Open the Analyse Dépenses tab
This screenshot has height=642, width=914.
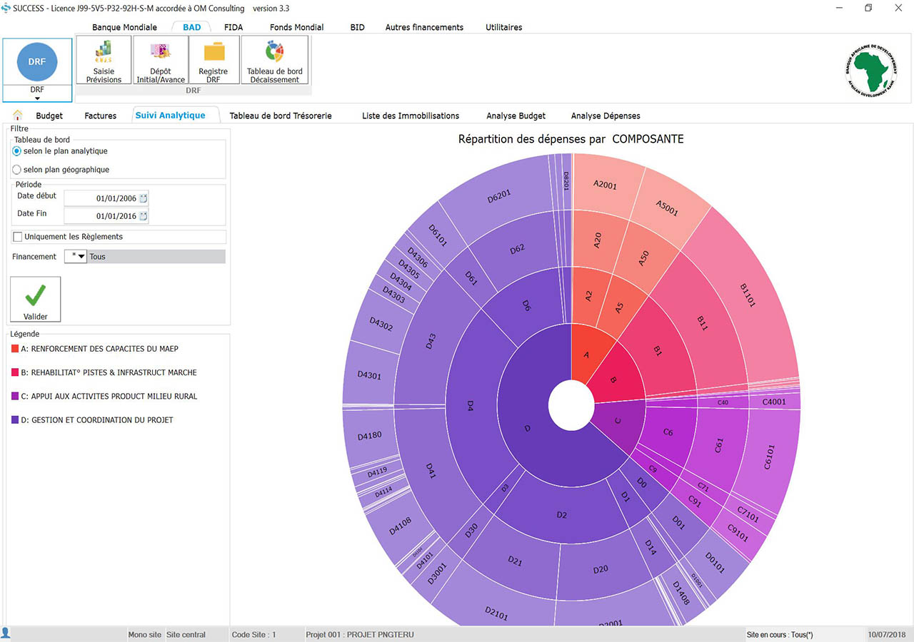click(606, 116)
